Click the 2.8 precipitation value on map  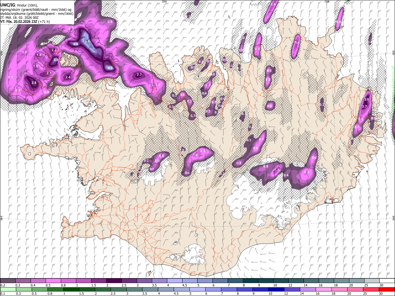[x=34, y=83]
